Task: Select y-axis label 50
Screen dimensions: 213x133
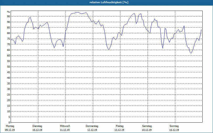Action: click(9, 67)
